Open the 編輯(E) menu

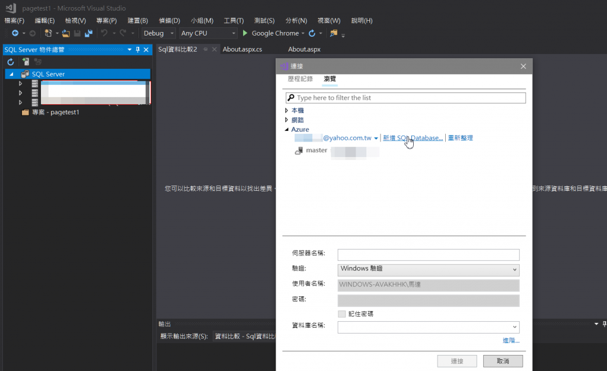tap(44, 21)
